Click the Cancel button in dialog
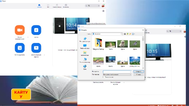Image resolution: width=189 pixels, height=106 pixels. 139,74
